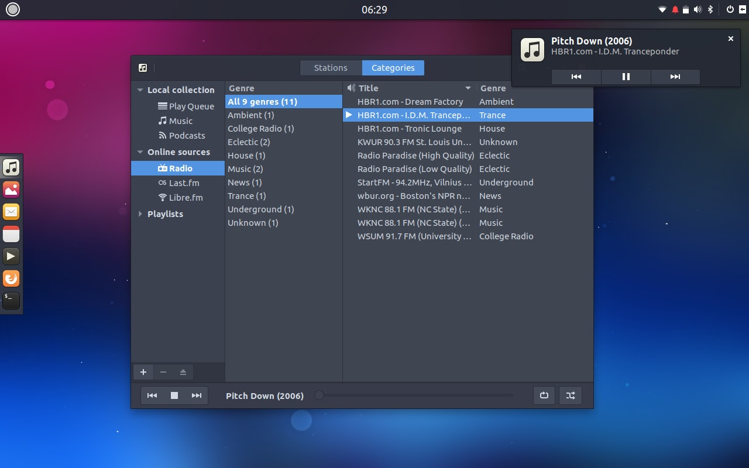Image resolution: width=749 pixels, height=468 pixels.
Task: Open the mail app in the dock
Action: click(11, 212)
